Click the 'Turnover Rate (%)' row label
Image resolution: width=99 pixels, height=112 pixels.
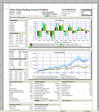coord(39,85)
